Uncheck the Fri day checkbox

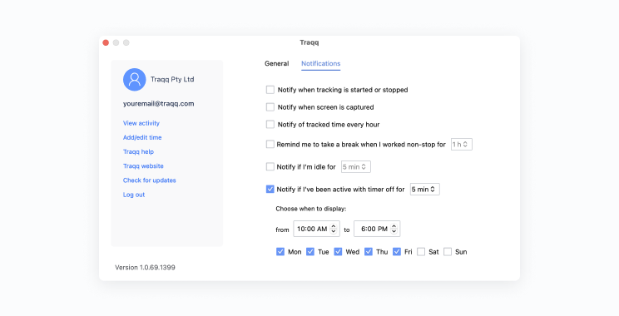[x=397, y=252]
